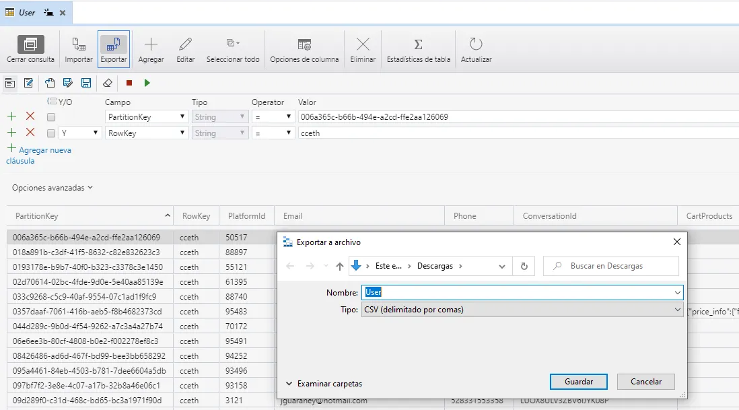Viewport: 739px width, 410px height.
Task: Click the pin icon on User tab
Action: click(x=48, y=13)
